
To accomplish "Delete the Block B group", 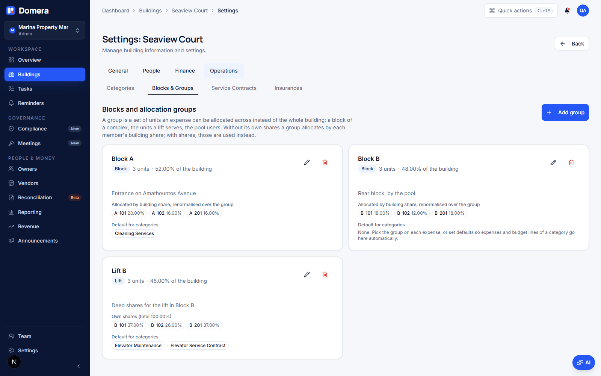I will 571,162.
